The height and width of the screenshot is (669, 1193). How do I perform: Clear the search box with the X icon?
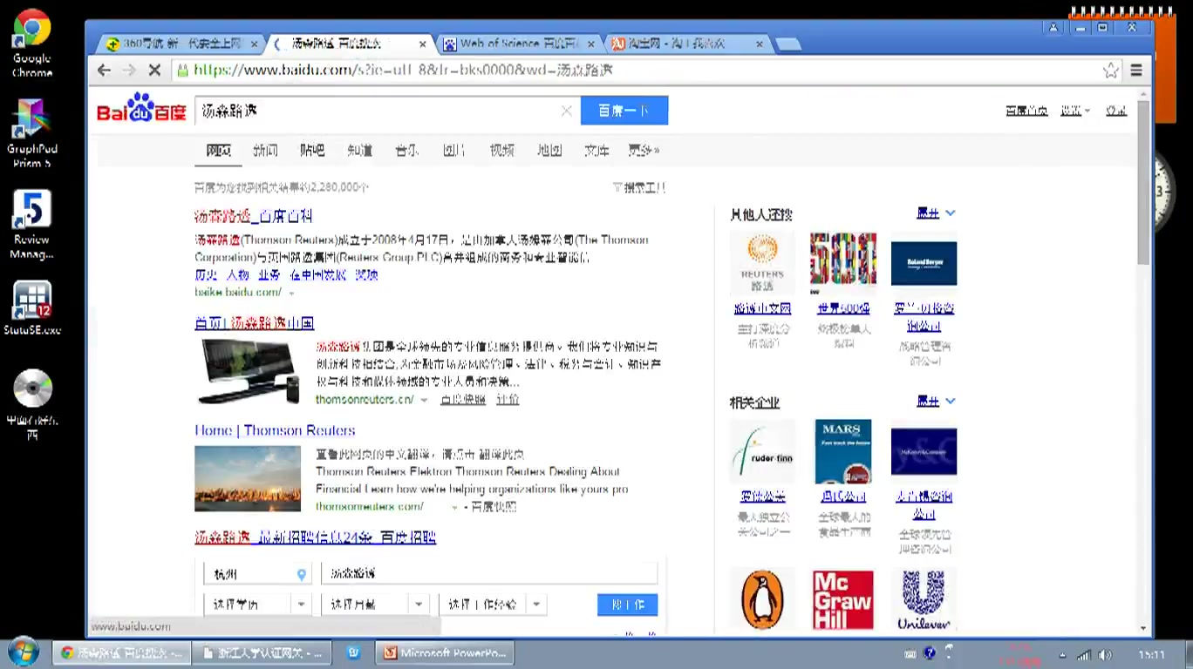coord(566,111)
